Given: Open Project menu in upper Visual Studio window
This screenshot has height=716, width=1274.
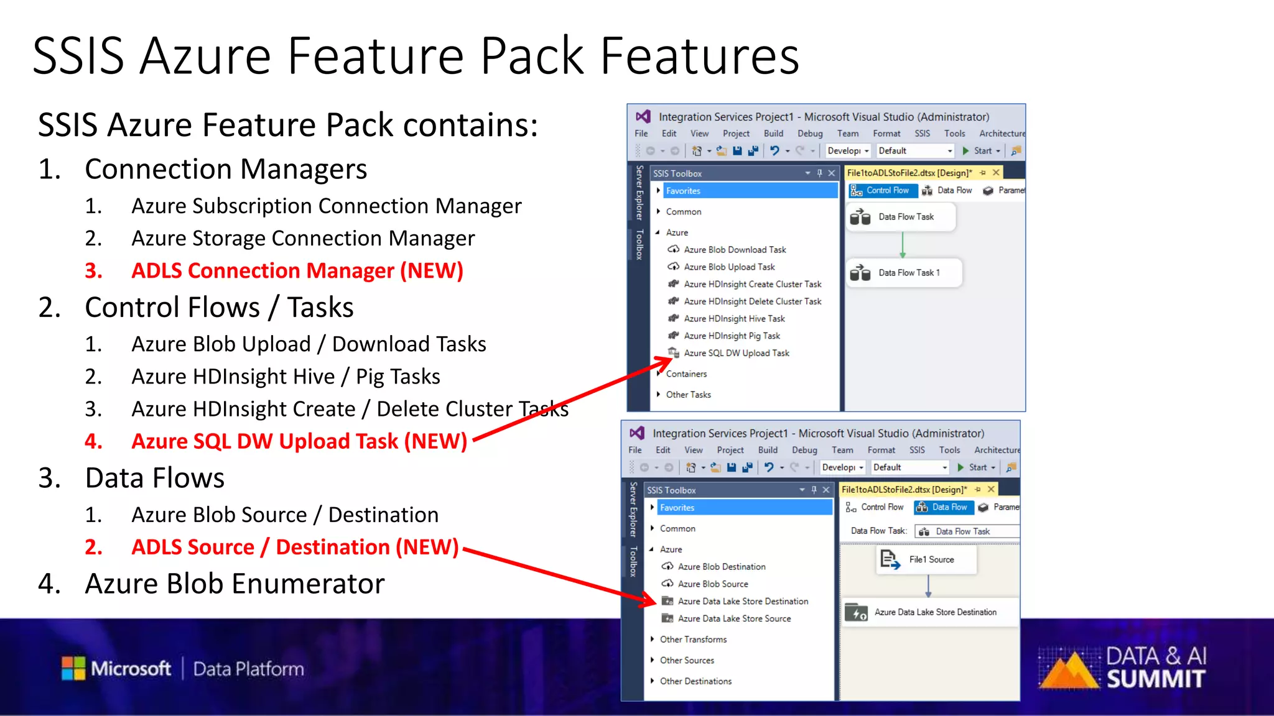Looking at the screenshot, I should point(736,134).
